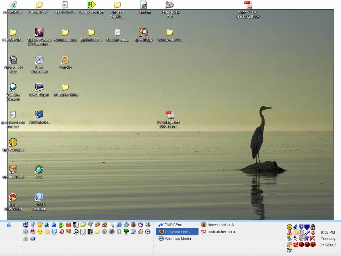The width and height of the screenshot is (341, 256).
Task: Select the Art Sales 2005 folder
Action: [65, 87]
